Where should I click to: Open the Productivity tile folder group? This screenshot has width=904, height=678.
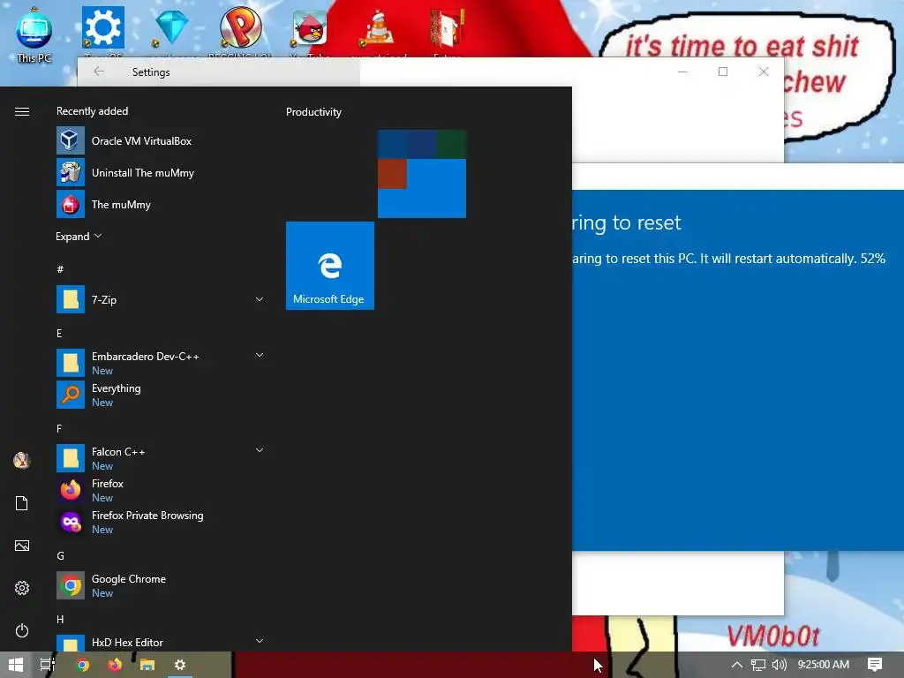tap(422, 174)
